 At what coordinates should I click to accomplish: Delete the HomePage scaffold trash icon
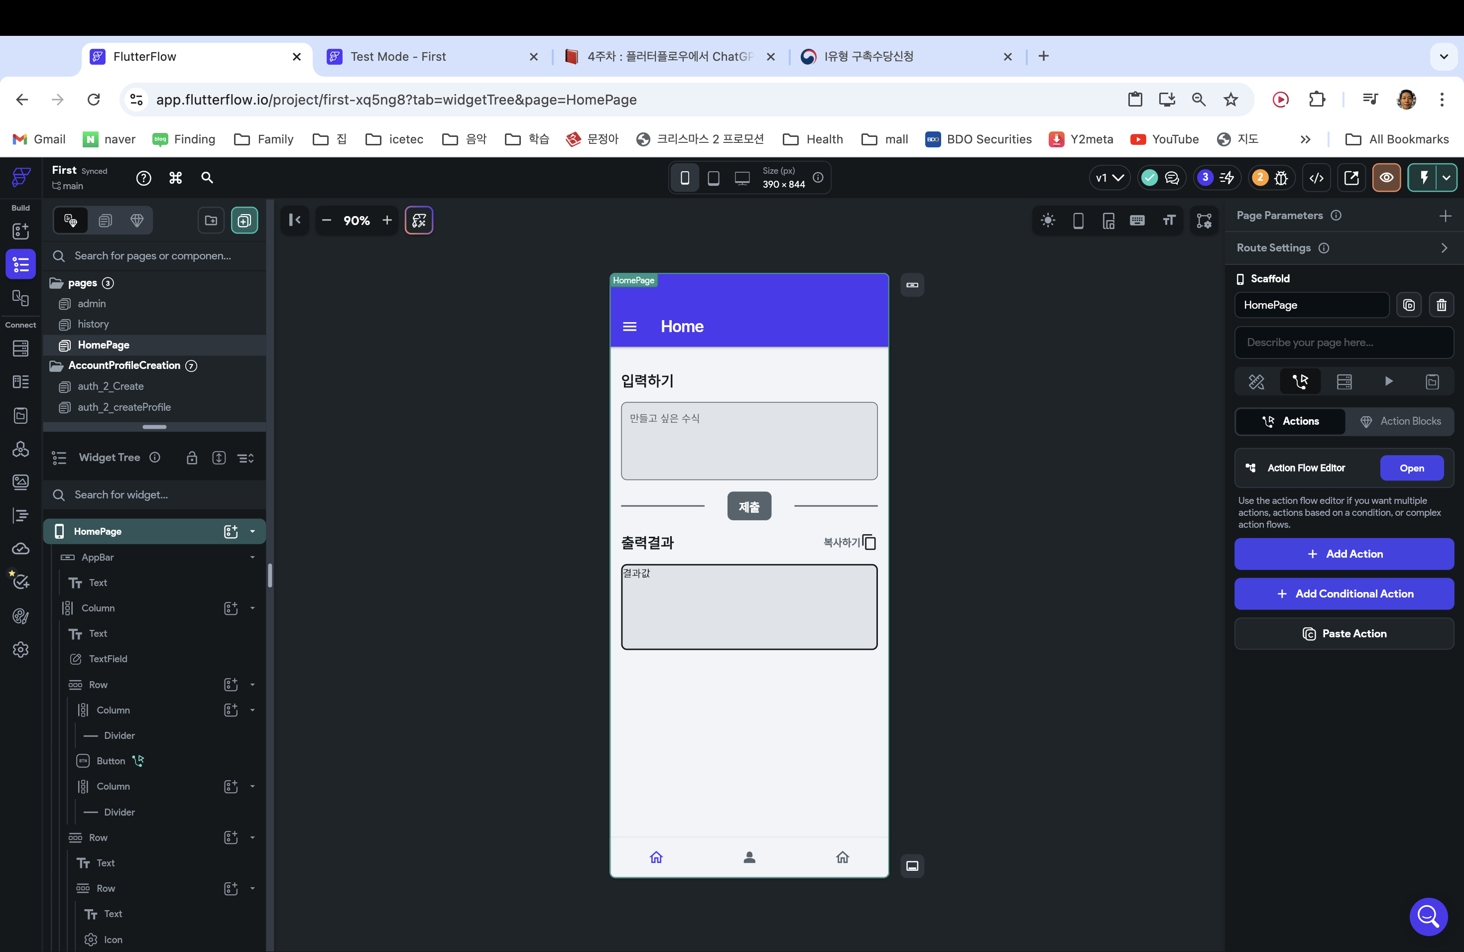1441,306
